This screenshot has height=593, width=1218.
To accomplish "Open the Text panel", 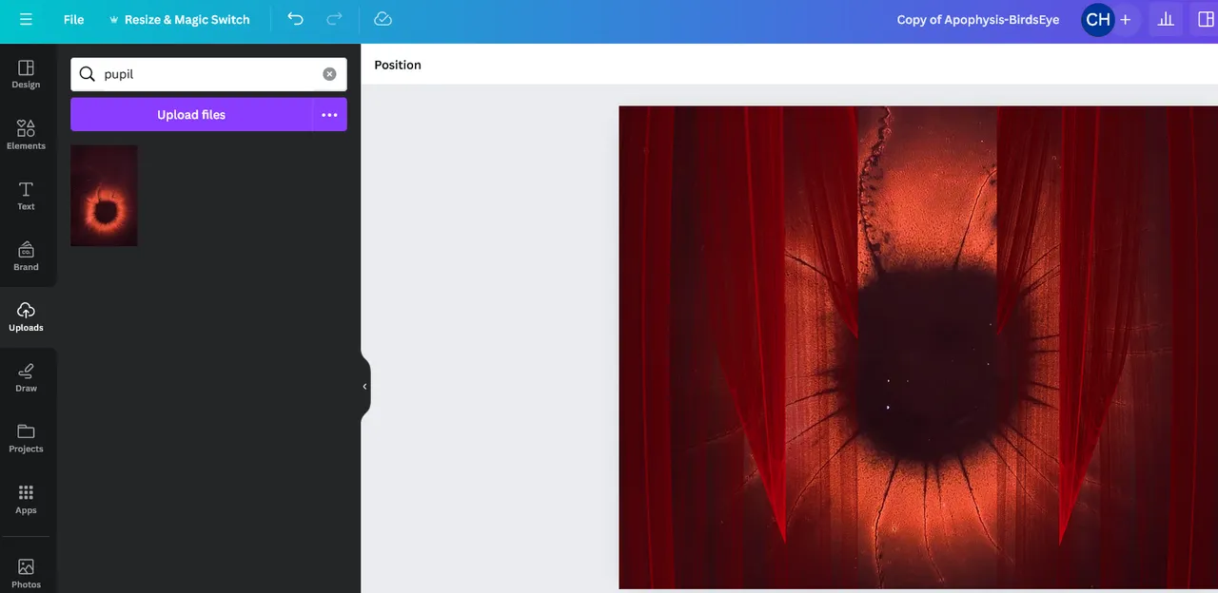I will [x=26, y=196].
